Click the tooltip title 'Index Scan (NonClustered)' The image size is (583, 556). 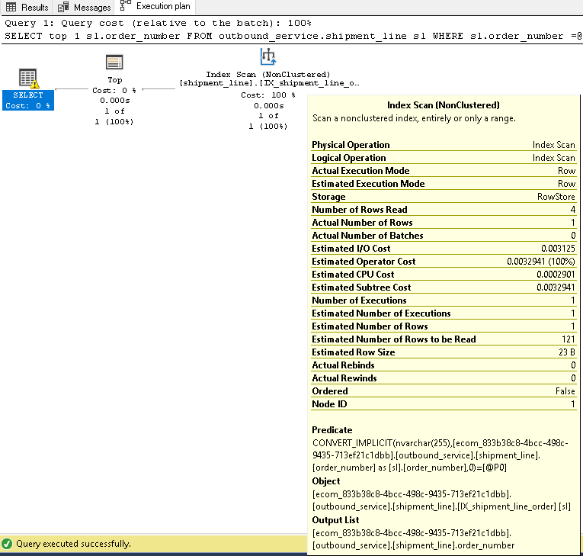pyautogui.click(x=444, y=105)
